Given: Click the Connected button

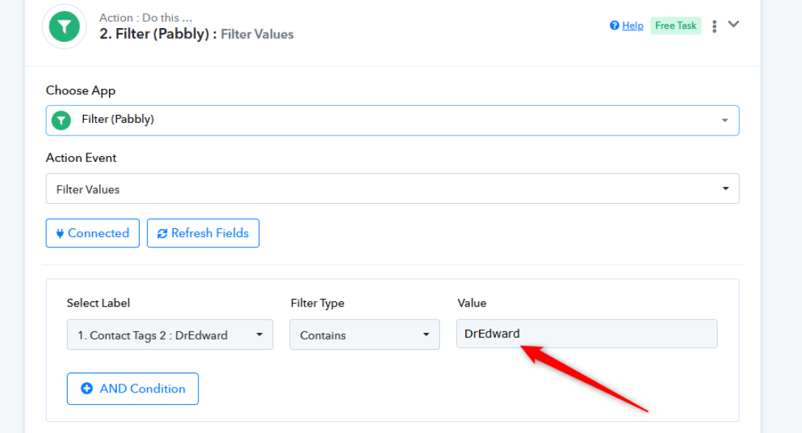Looking at the screenshot, I should click(x=93, y=233).
